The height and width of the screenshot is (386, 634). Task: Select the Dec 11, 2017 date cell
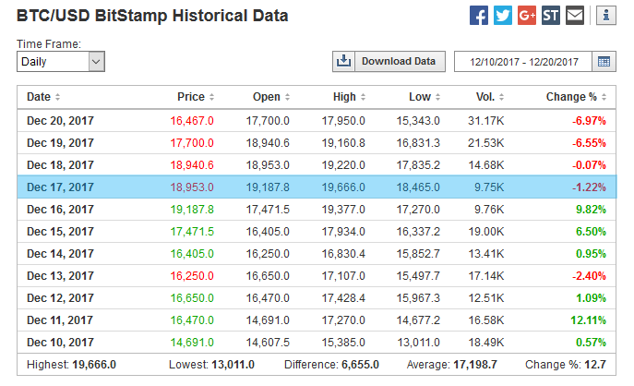(60, 320)
